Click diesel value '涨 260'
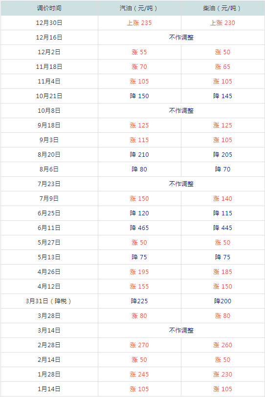Image resolution: width=265 pixels, height=397 pixels. pyautogui.click(x=222, y=345)
